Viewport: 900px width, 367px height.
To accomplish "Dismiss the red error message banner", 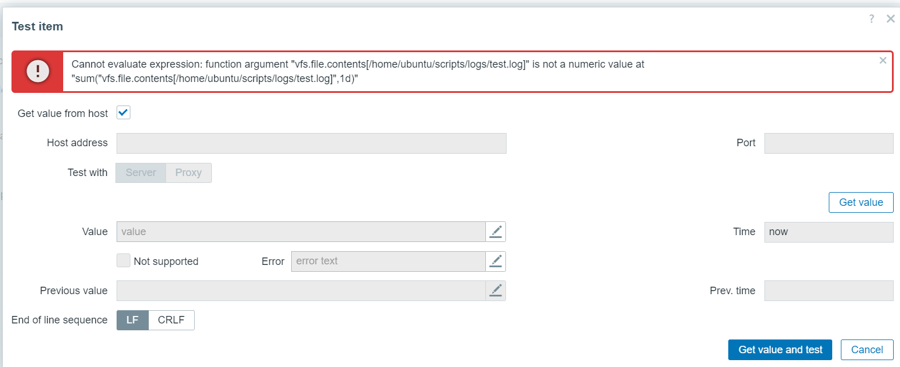I will pyautogui.click(x=883, y=60).
